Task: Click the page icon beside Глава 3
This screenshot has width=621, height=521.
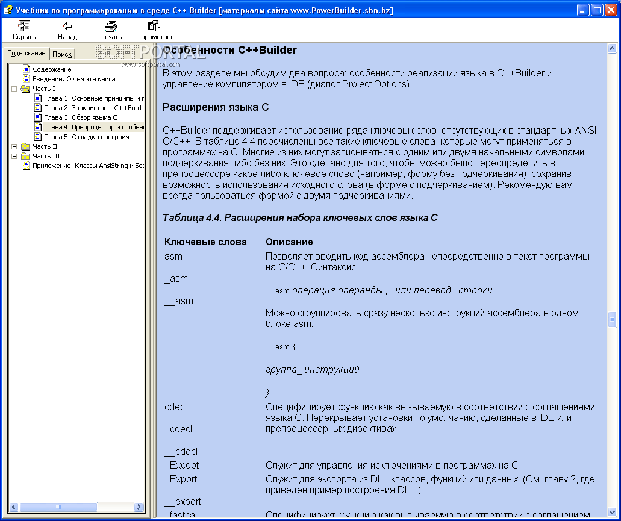Action: pos(38,117)
